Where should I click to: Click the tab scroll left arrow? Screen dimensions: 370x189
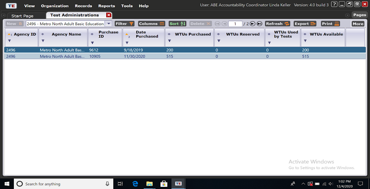[x=3, y=15]
